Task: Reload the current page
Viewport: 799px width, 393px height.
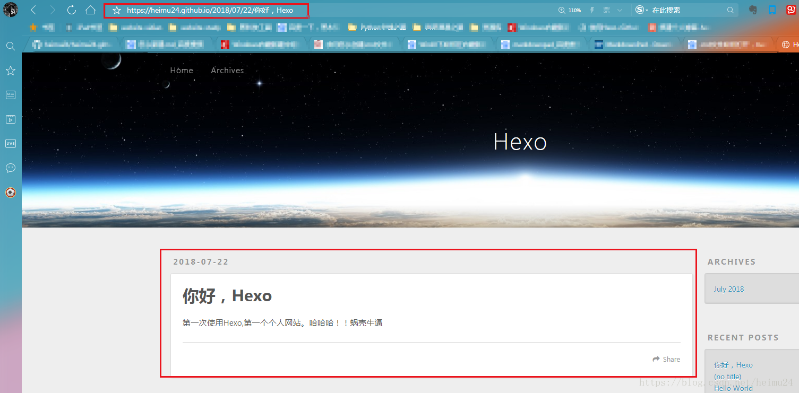Action: tap(71, 10)
